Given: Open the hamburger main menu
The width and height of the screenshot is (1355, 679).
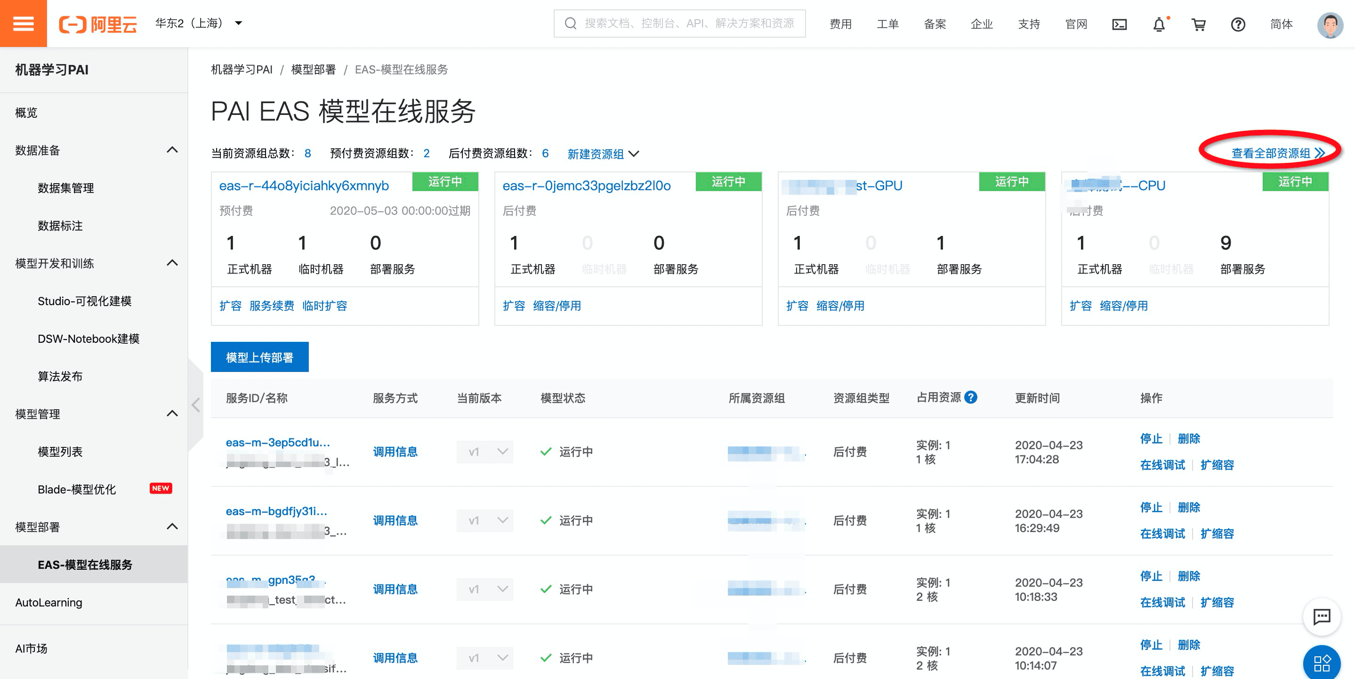Looking at the screenshot, I should (x=23, y=24).
